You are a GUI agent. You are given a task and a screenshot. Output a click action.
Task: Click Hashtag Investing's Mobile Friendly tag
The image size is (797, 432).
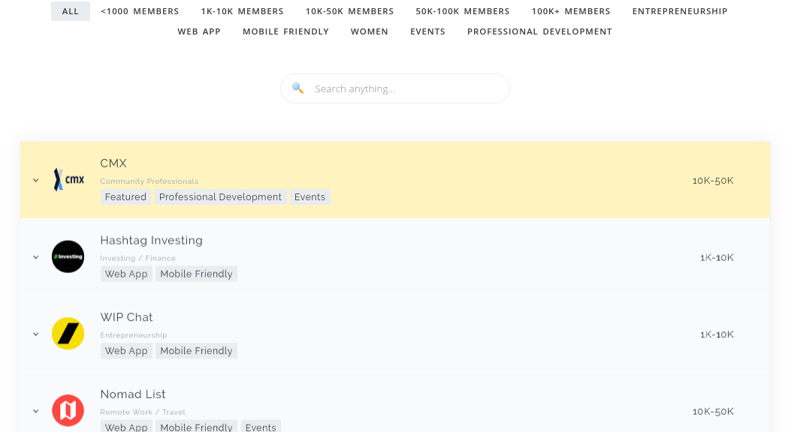196,274
